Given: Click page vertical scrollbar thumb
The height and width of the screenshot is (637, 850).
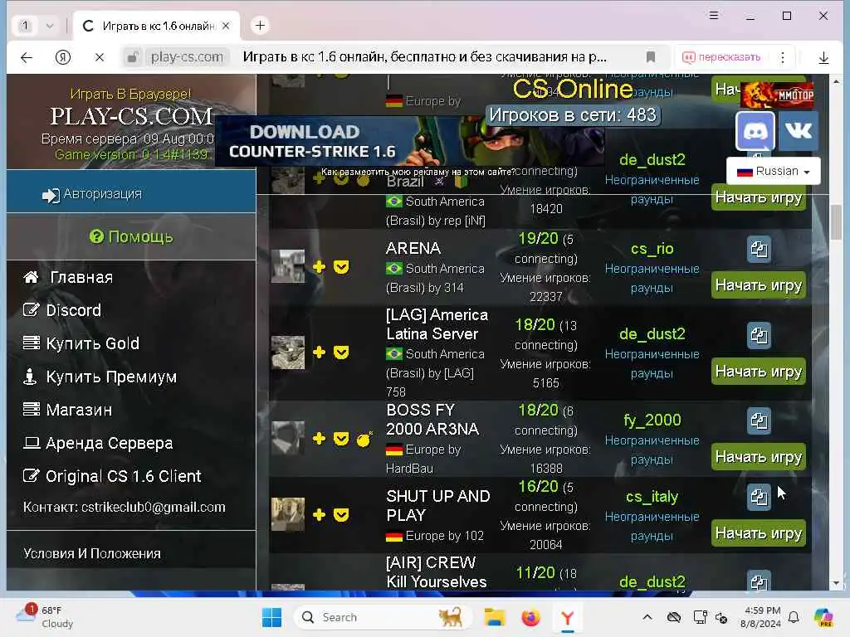Looking at the screenshot, I should (x=836, y=222).
